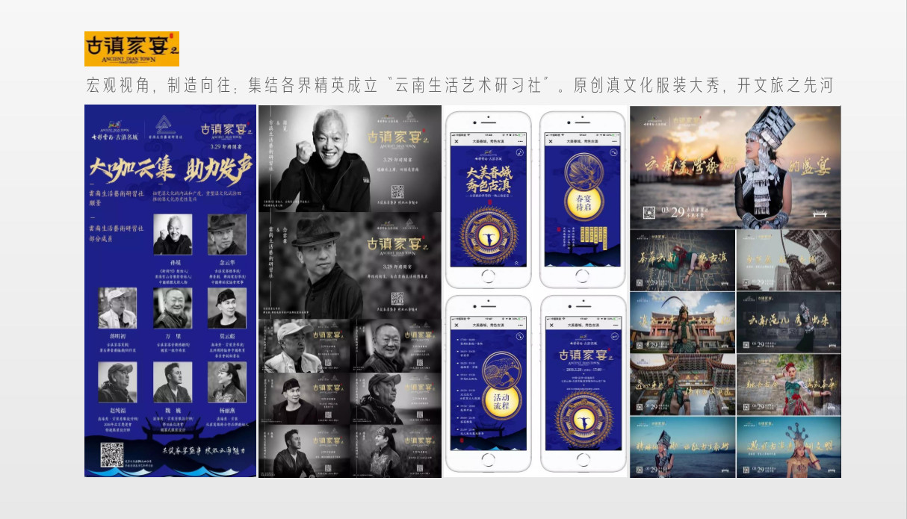The height and width of the screenshot is (519, 907).
Task: Toggle music icon on 活动流程 phone screen
Action: pyautogui.click(x=518, y=338)
